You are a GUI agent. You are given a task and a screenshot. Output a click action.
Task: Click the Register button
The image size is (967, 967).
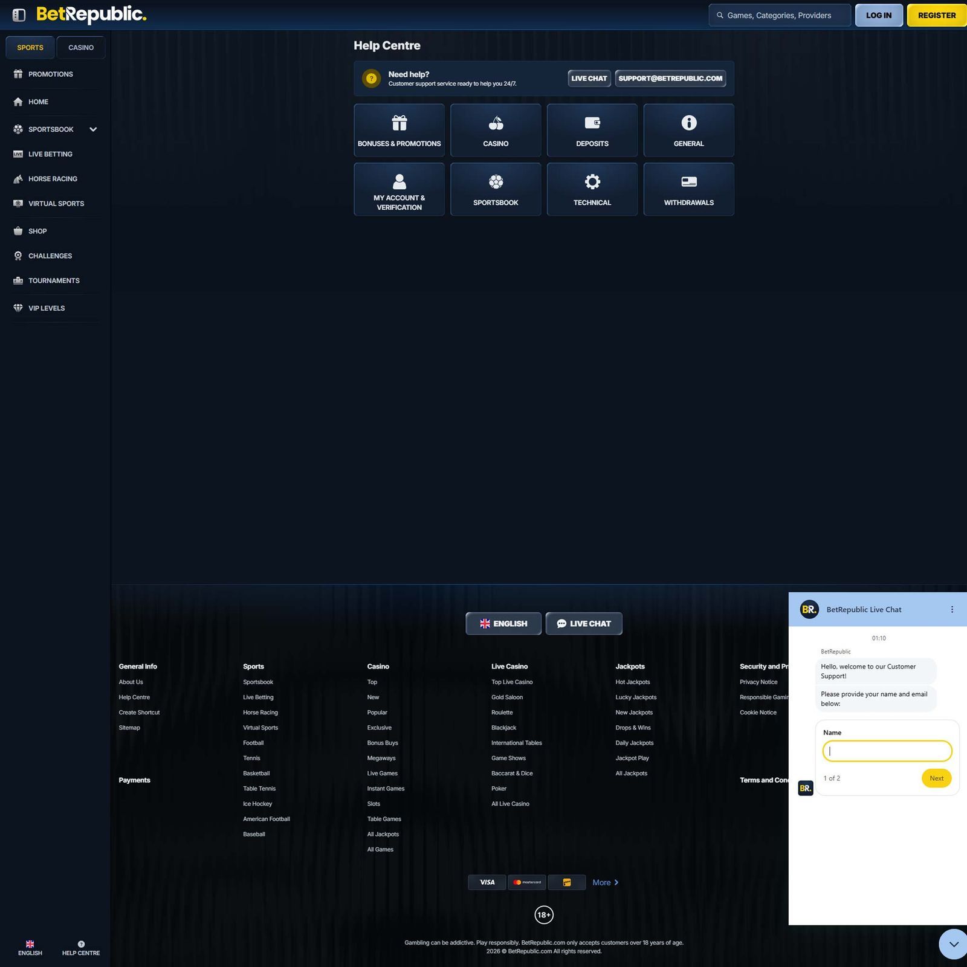(937, 15)
